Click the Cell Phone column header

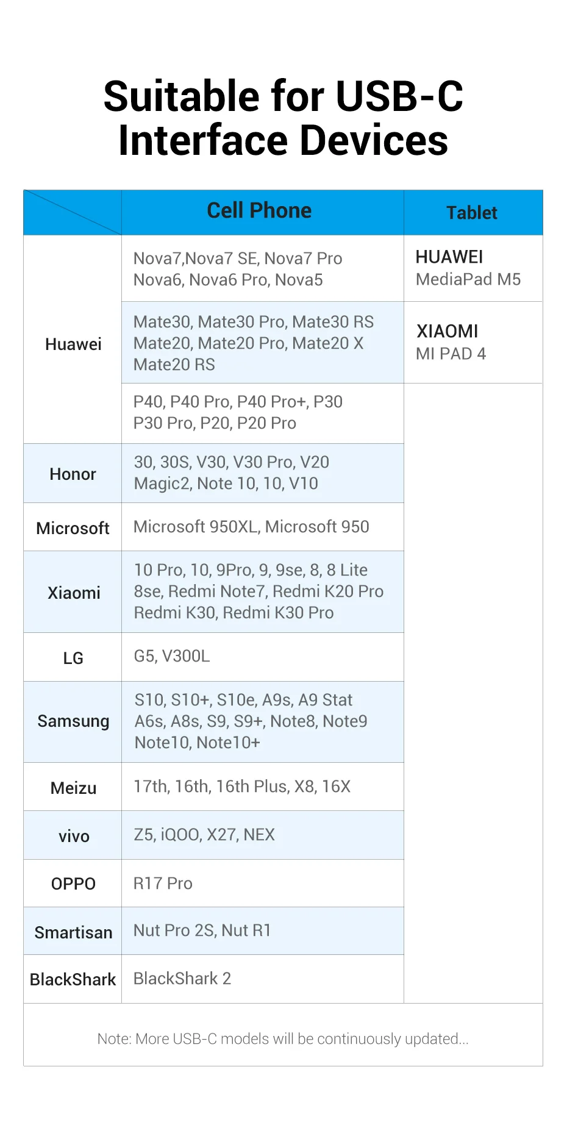259,211
